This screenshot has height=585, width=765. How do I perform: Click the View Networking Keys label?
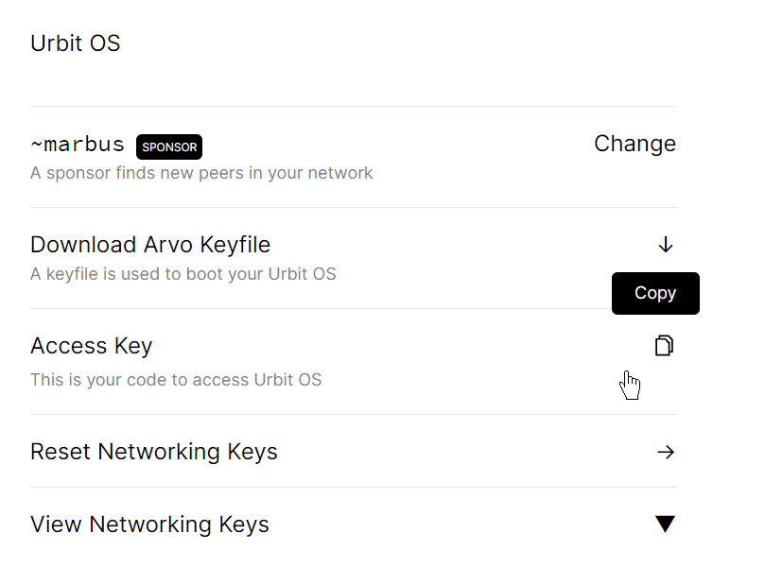(x=149, y=525)
